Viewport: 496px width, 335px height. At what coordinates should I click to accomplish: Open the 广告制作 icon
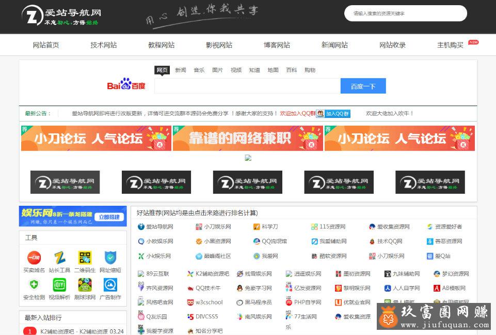coord(110,285)
